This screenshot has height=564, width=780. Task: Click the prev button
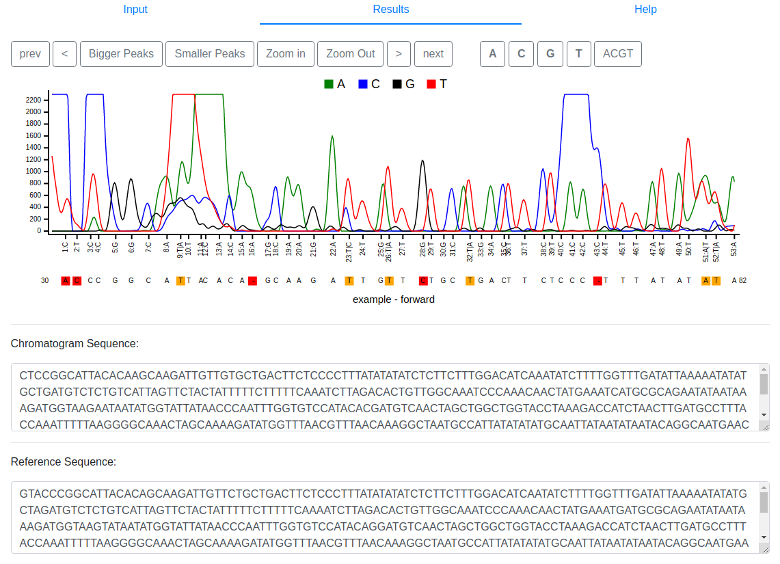pos(30,54)
